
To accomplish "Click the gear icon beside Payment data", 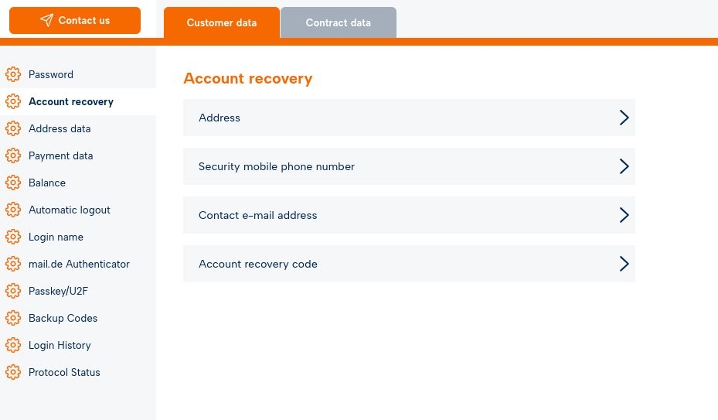I will 13,155.
